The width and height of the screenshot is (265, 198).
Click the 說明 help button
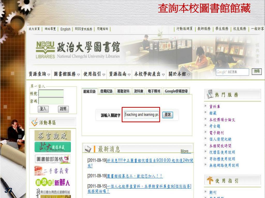point(63,109)
